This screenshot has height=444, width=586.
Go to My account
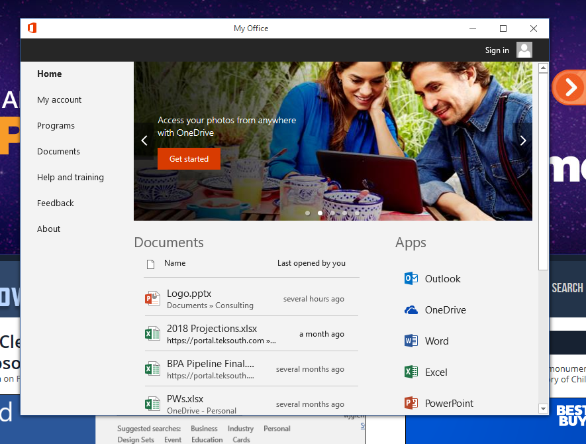[59, 100]
